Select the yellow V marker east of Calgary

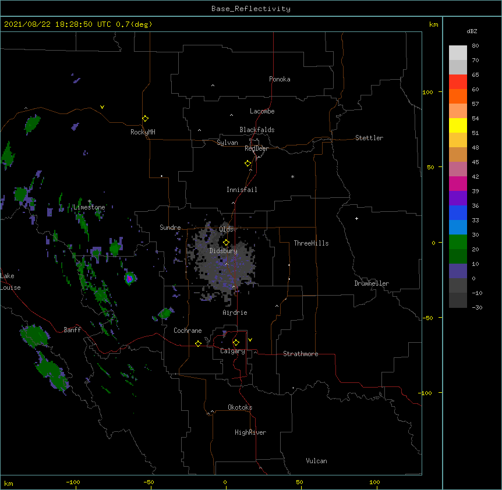250,340
